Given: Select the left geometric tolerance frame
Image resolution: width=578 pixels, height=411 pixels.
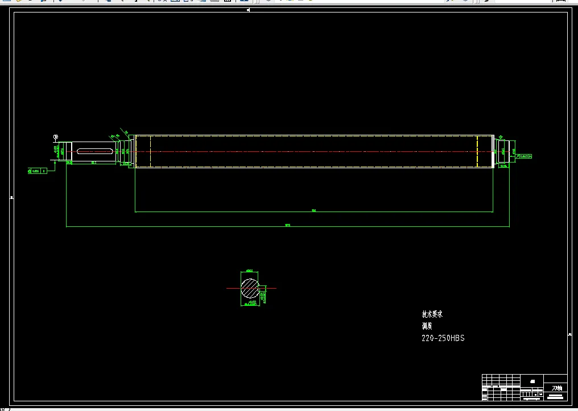Looking at the screenshot, I should click(x=37, y=171).
